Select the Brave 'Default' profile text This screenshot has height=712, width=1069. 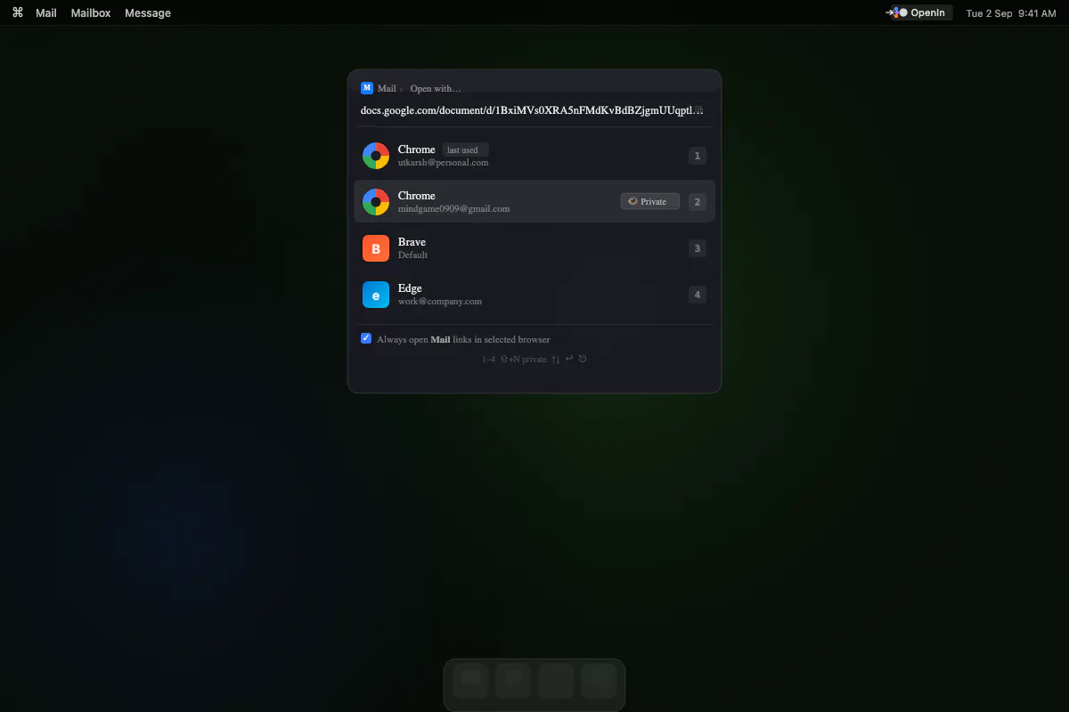[x=412, y=255]
